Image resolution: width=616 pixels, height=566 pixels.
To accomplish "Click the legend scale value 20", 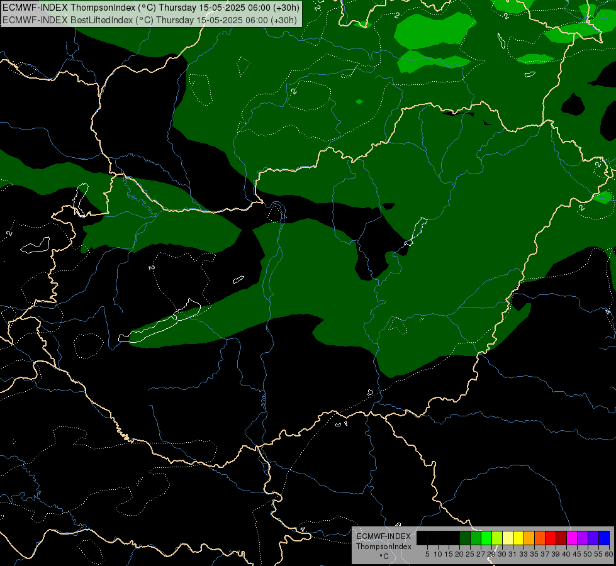I will point(459,554).
